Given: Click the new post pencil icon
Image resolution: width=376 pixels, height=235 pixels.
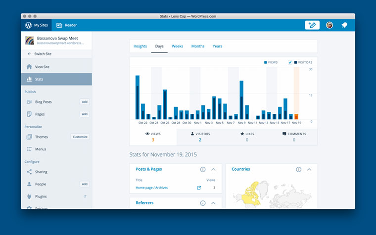Looking at the screenshot, I should [312, 25].
